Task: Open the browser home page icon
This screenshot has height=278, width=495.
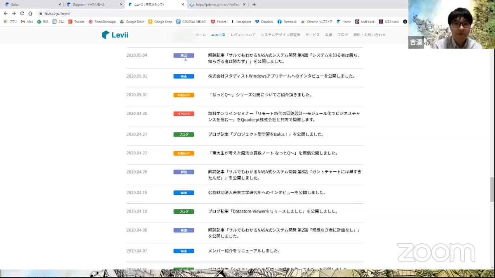Action: coord(30,13)
